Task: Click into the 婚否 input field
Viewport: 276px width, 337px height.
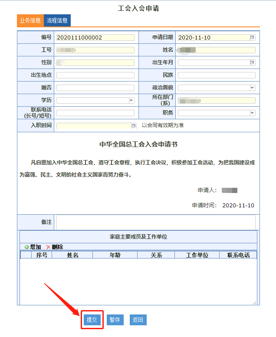Action: [x=95, y=88]
